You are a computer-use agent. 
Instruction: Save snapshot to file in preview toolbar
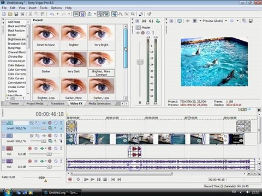click(x=251, y=21)
